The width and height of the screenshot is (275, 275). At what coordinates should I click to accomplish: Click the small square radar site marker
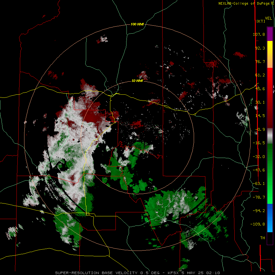[x=88, y=214]
